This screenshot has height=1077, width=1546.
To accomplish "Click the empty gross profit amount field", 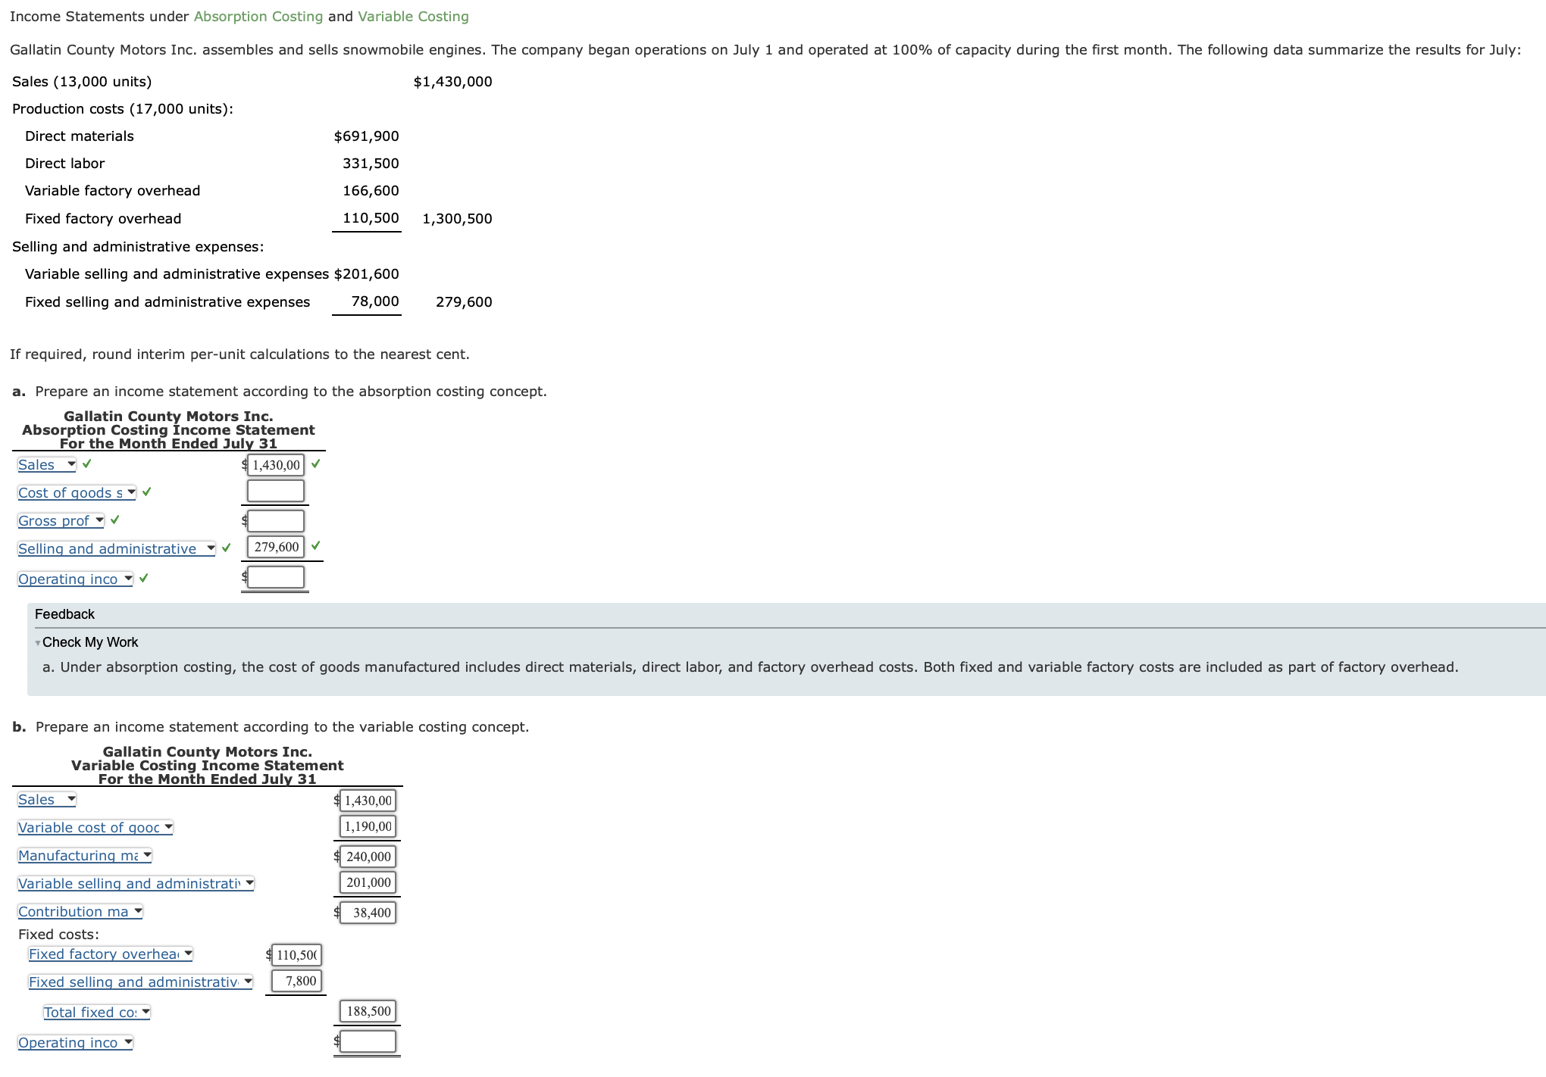I will pos(276,520).
